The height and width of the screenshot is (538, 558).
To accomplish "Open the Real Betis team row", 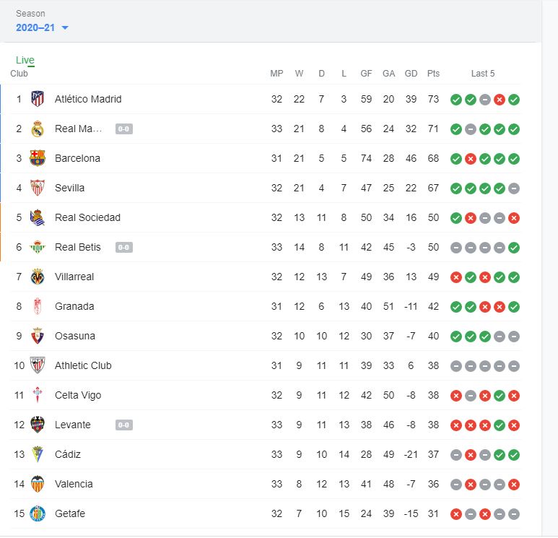I will (x=265, y=247).
